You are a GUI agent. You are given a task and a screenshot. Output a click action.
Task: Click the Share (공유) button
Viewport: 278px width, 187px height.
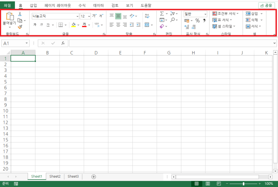tap(266, 6)
